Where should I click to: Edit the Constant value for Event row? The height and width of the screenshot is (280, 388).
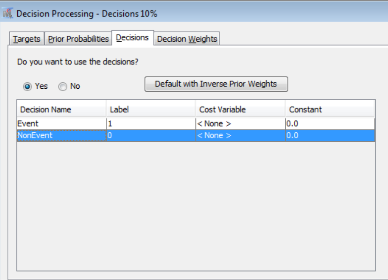[330, 124]
